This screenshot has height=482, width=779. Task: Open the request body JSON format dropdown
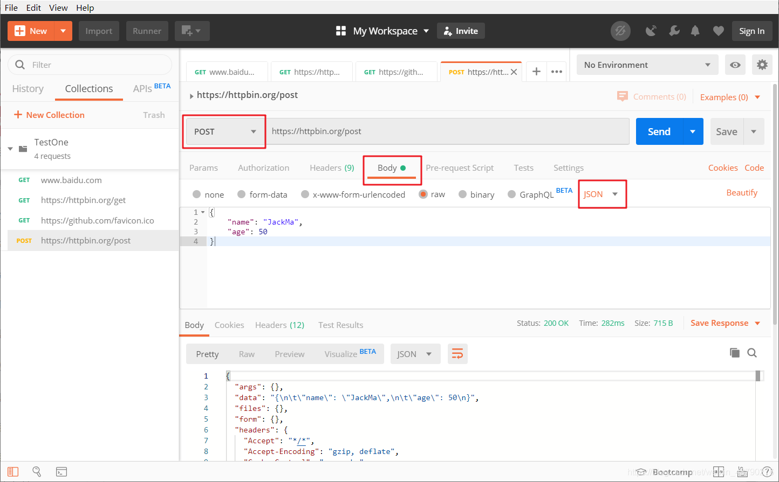(601, 194)
